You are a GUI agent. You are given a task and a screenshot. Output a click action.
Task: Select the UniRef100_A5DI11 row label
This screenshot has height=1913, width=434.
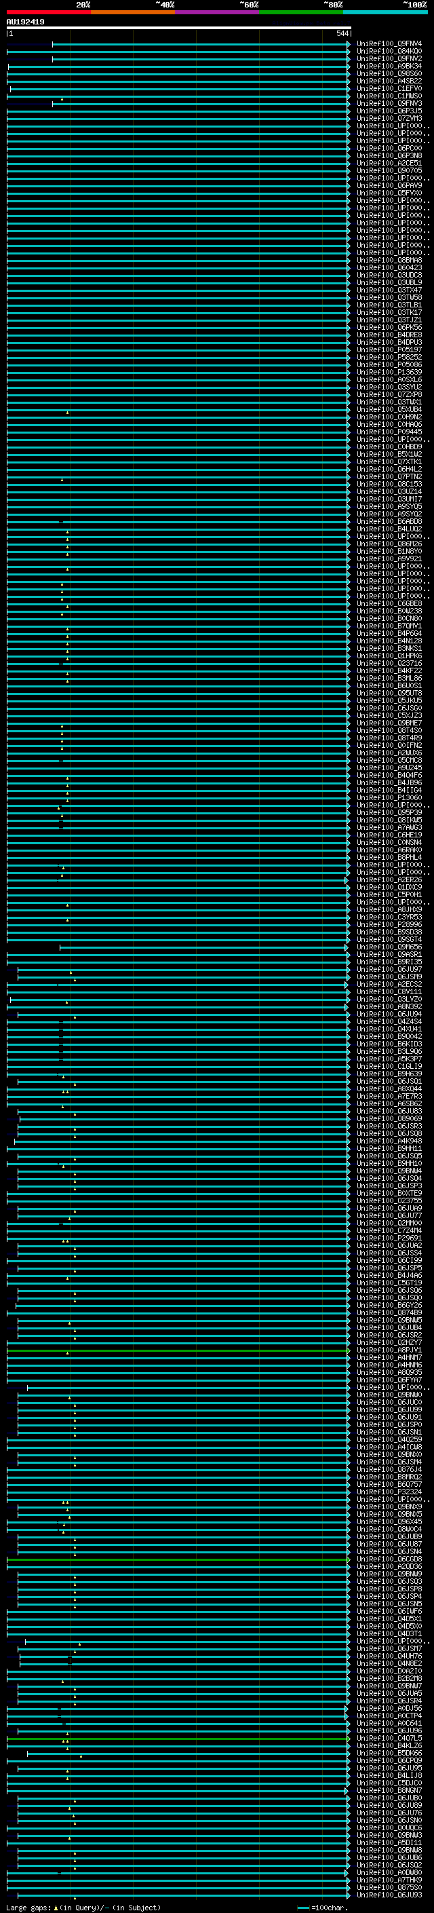(x=389, y=1843)
